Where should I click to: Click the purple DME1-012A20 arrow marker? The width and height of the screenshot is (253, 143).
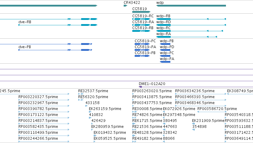pyautogui.click(x=140, y=87)
